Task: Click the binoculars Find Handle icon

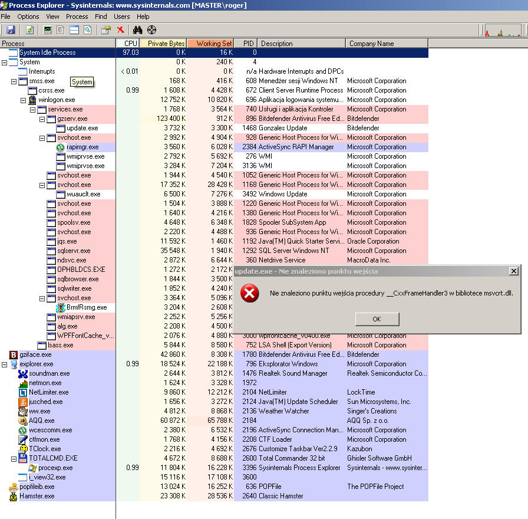Action: (x=137, y=30)
